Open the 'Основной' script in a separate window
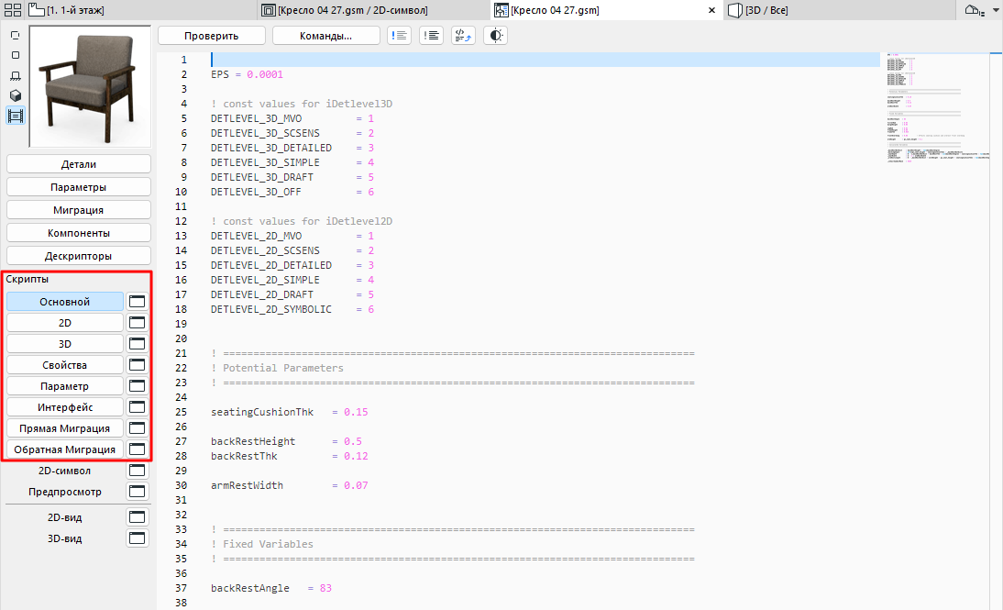The image size is (1003, 610). coord(136,300)
